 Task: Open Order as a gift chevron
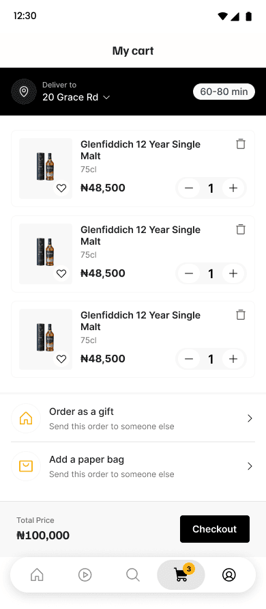(x=250, y=418)
